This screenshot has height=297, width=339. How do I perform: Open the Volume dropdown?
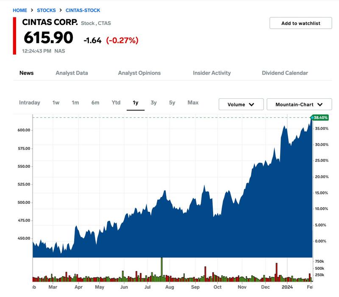(x=241, y=104)
